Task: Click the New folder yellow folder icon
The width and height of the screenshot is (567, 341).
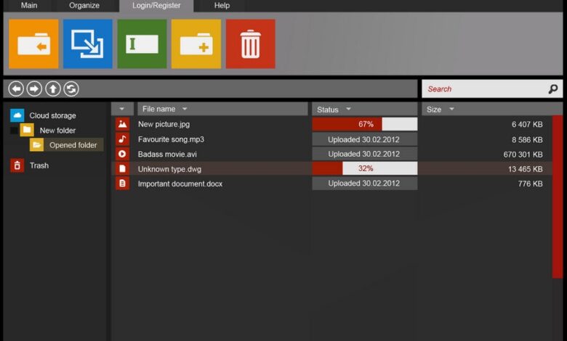Action: pos(27,130)
